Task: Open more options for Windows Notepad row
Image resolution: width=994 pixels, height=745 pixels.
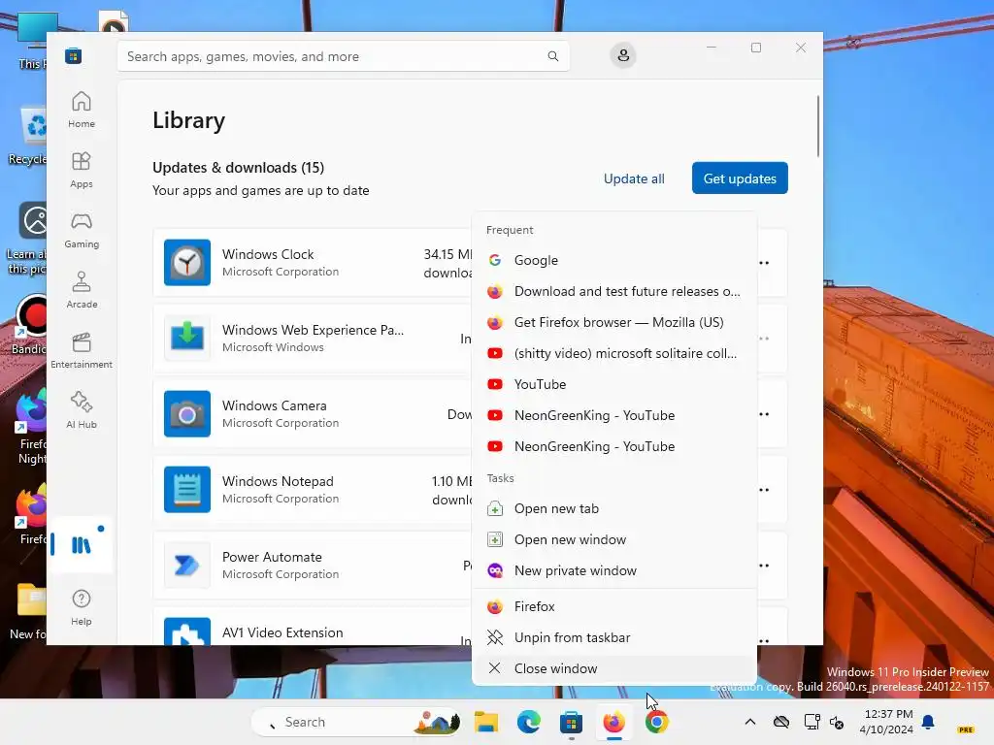Action: point(764,489)
